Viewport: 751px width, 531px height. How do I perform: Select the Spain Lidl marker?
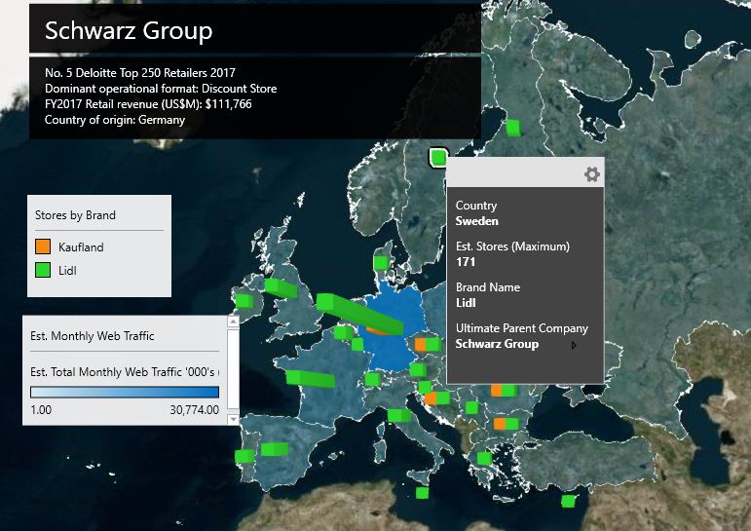coord(275,449)
